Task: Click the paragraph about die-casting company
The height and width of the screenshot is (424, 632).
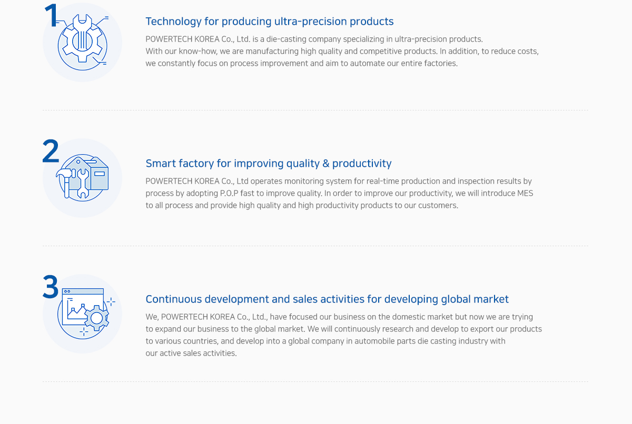Action: [x=342, y=51]
